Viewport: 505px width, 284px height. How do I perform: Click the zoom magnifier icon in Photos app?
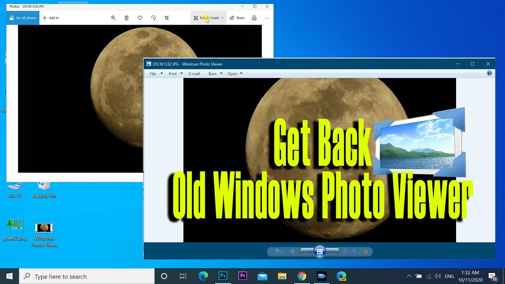113,18
